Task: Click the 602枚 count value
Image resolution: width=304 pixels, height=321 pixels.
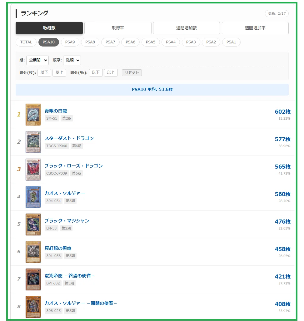Action: [283, 111]
